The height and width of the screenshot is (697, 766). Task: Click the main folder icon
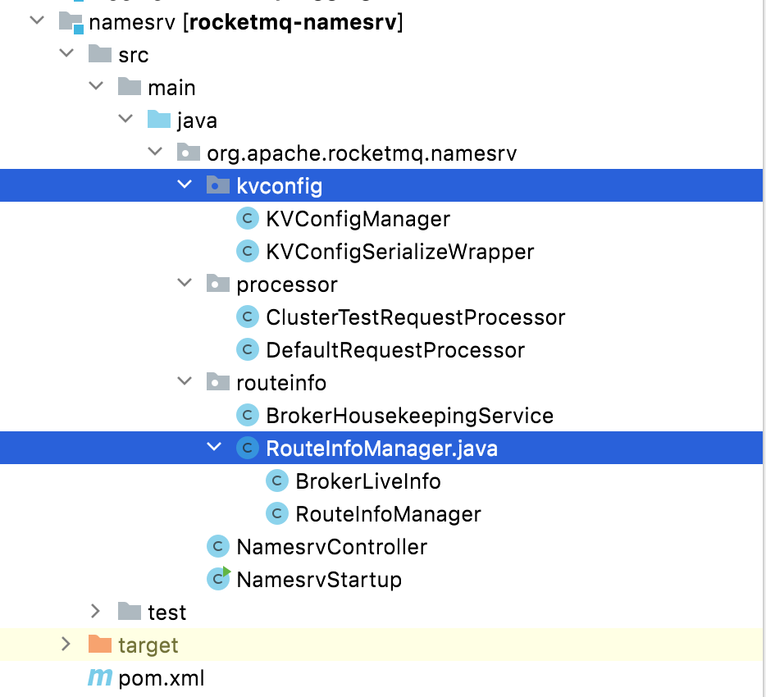pyautogui.click(x=130, y=86)
